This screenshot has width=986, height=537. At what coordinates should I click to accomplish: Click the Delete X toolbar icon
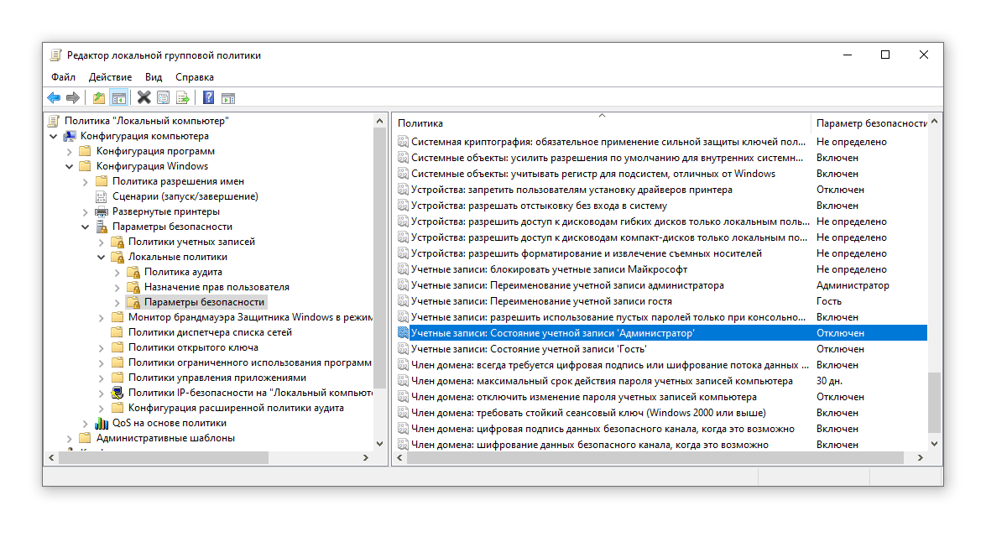point(144,97)
